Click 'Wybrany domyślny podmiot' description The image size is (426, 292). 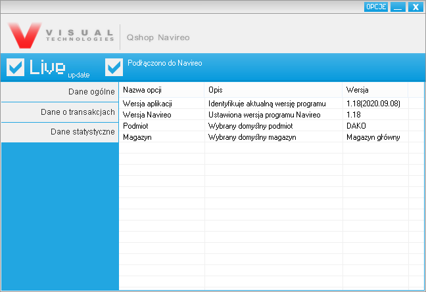pyautogui.click(x=250, y=126)
